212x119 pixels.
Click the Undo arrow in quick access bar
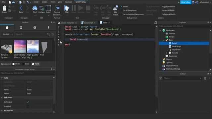28,2
